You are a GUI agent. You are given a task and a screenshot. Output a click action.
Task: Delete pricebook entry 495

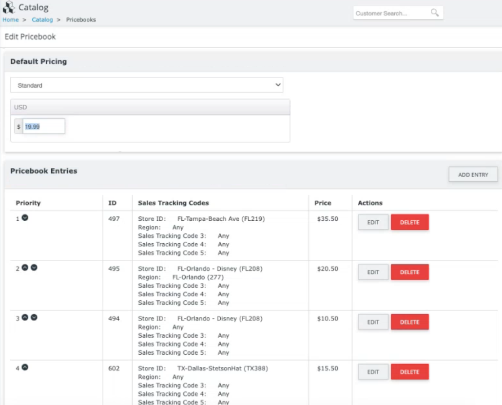pos(409,272)
